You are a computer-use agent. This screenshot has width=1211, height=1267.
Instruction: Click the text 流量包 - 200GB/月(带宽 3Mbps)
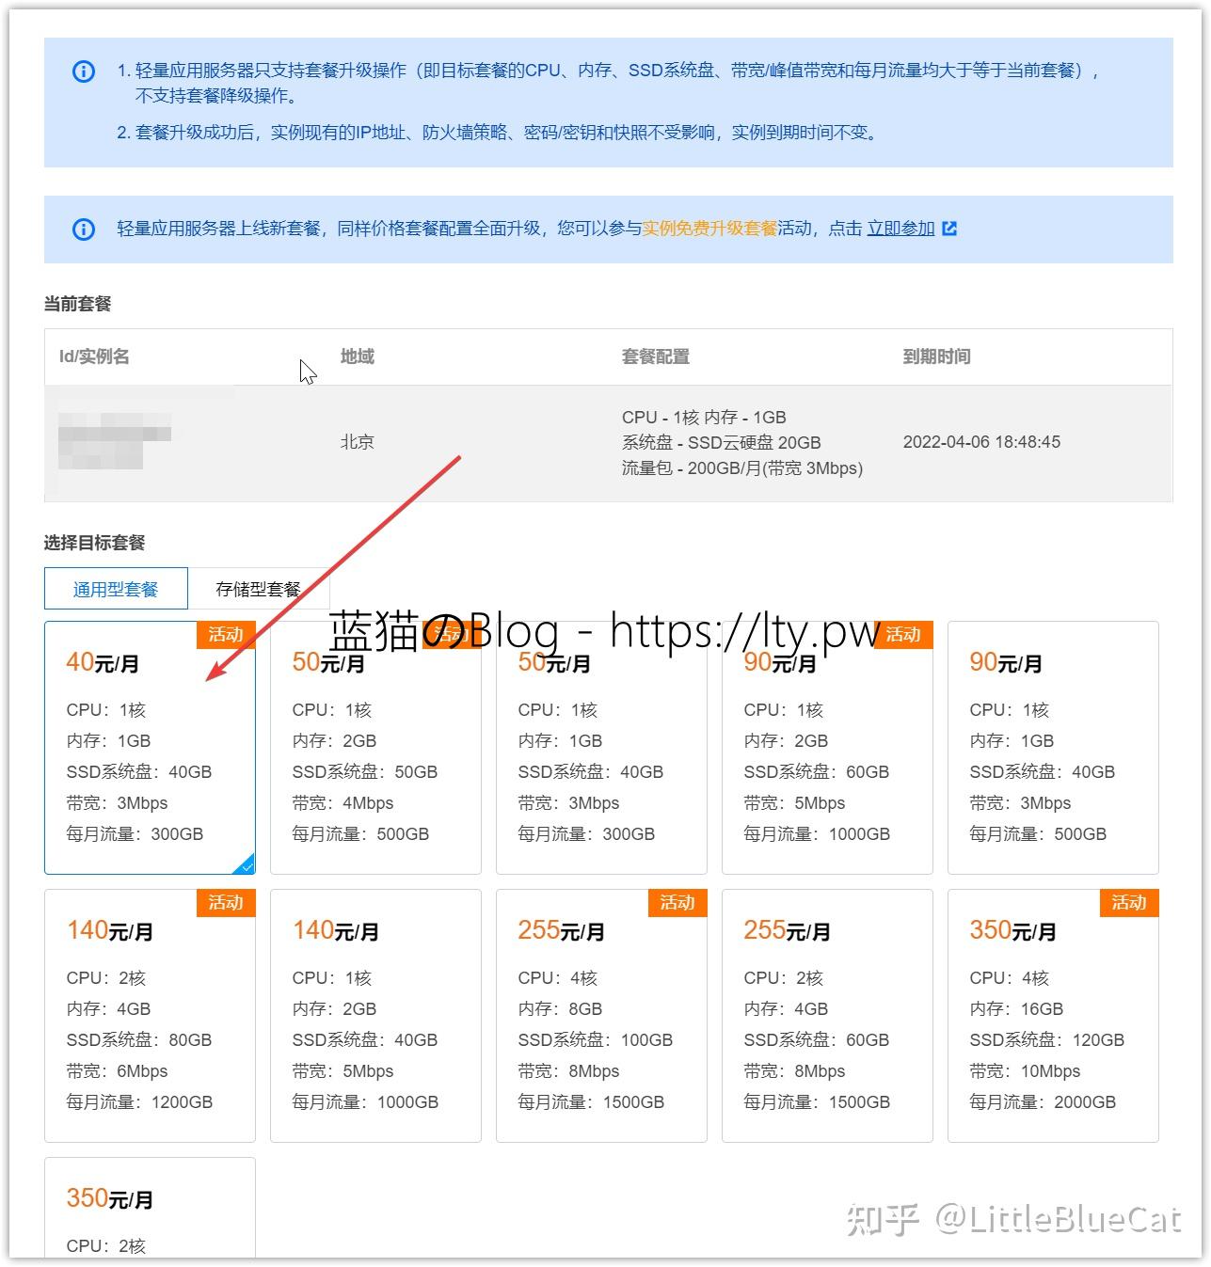pyautogui.click(x=742, y=467)
